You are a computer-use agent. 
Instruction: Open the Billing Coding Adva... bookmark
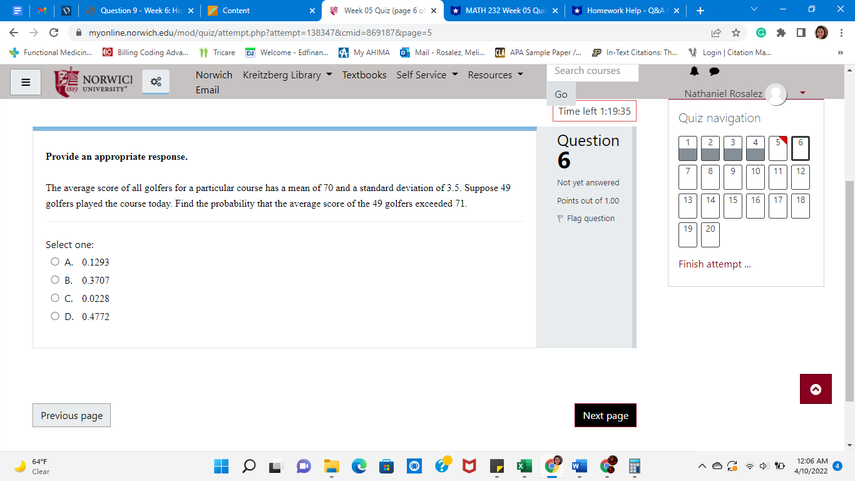click(146, 53)
